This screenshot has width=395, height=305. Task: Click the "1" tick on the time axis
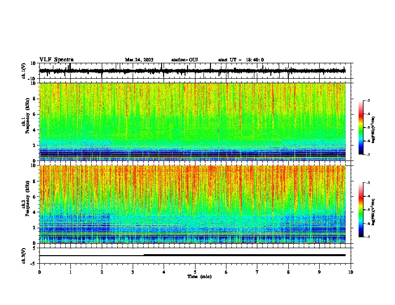coord(70,272)
